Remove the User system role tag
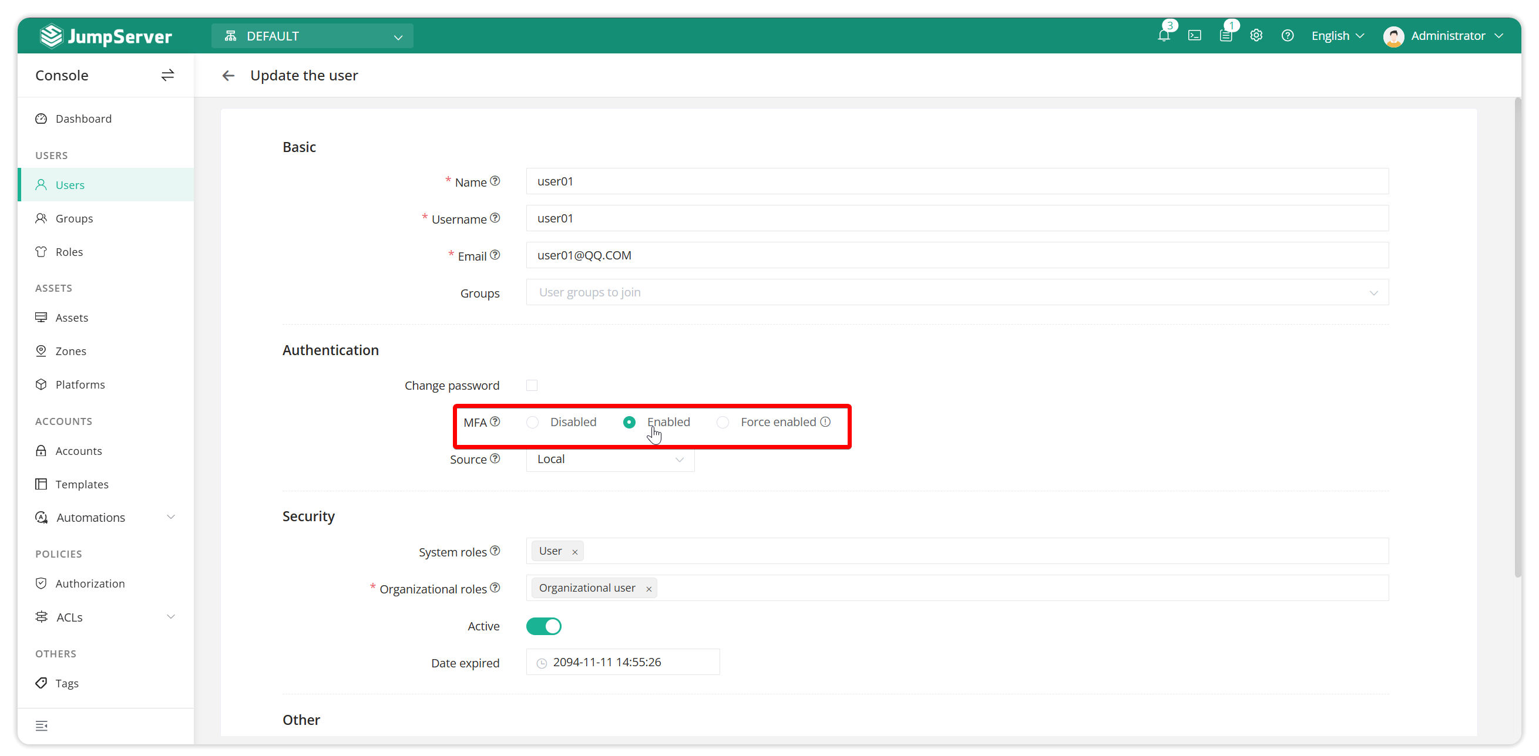 (574, 552)
